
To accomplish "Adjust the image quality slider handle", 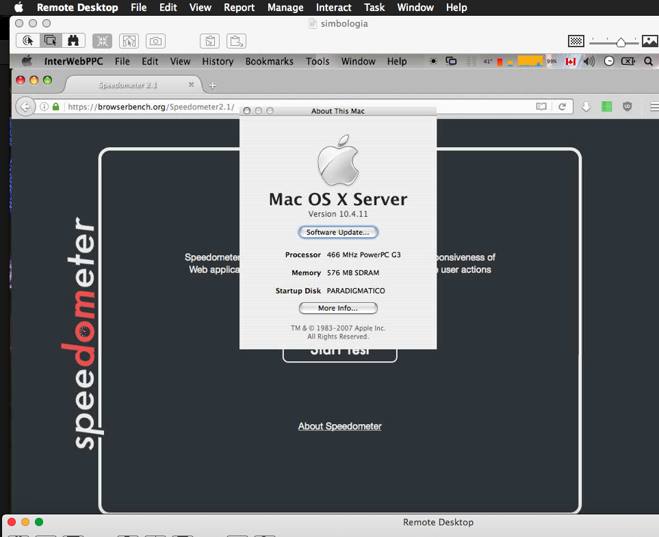I will coord(621,42).
